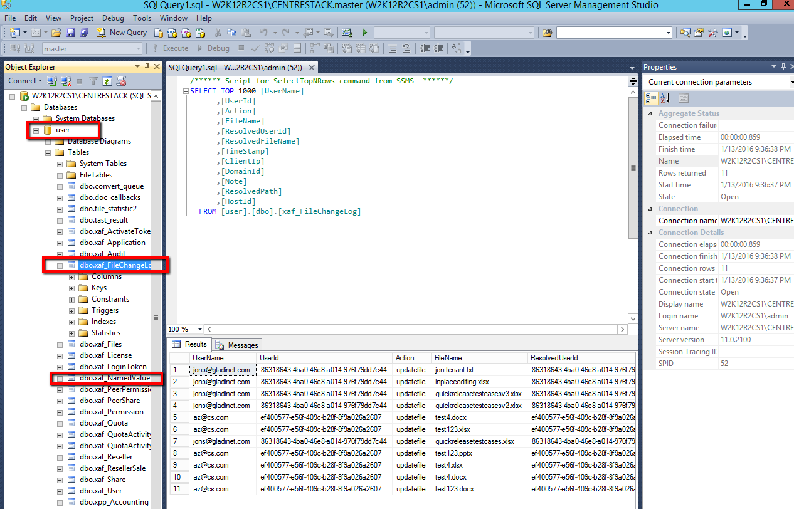Screen dimensions: 794x509
Task: Click the green Start debugging arrow
Action: click(x=364, y=32)
